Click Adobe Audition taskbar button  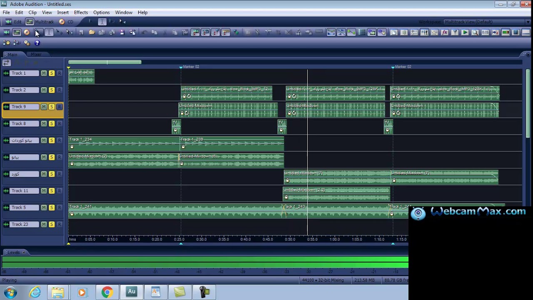pos(132,292)
